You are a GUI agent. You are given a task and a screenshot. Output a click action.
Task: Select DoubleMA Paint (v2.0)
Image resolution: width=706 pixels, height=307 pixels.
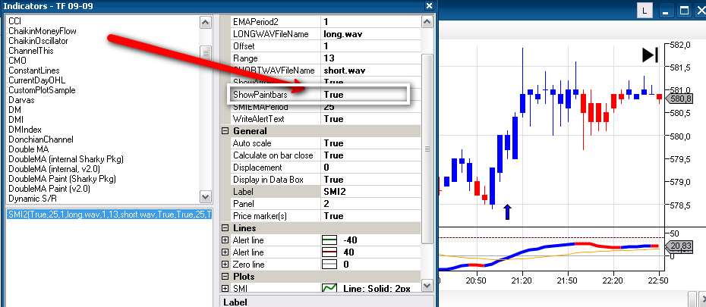point(49,189)
